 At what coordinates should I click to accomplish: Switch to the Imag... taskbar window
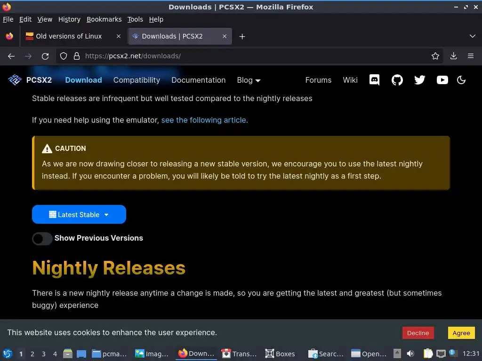(x=152, y=353)
